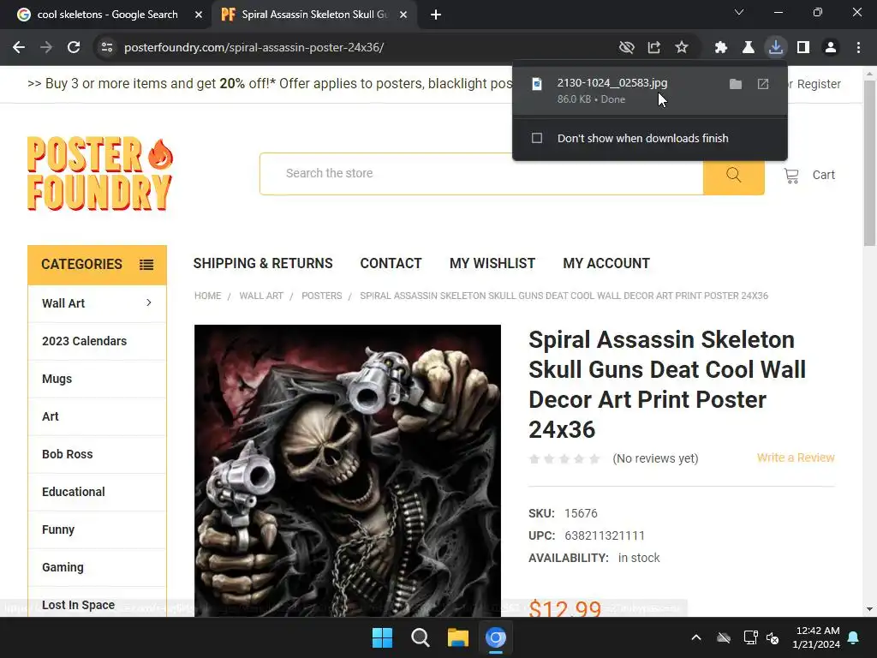Viewport: 877px width, 658px height.
Task: Click the Home breadcrumb
Action: 207,296
